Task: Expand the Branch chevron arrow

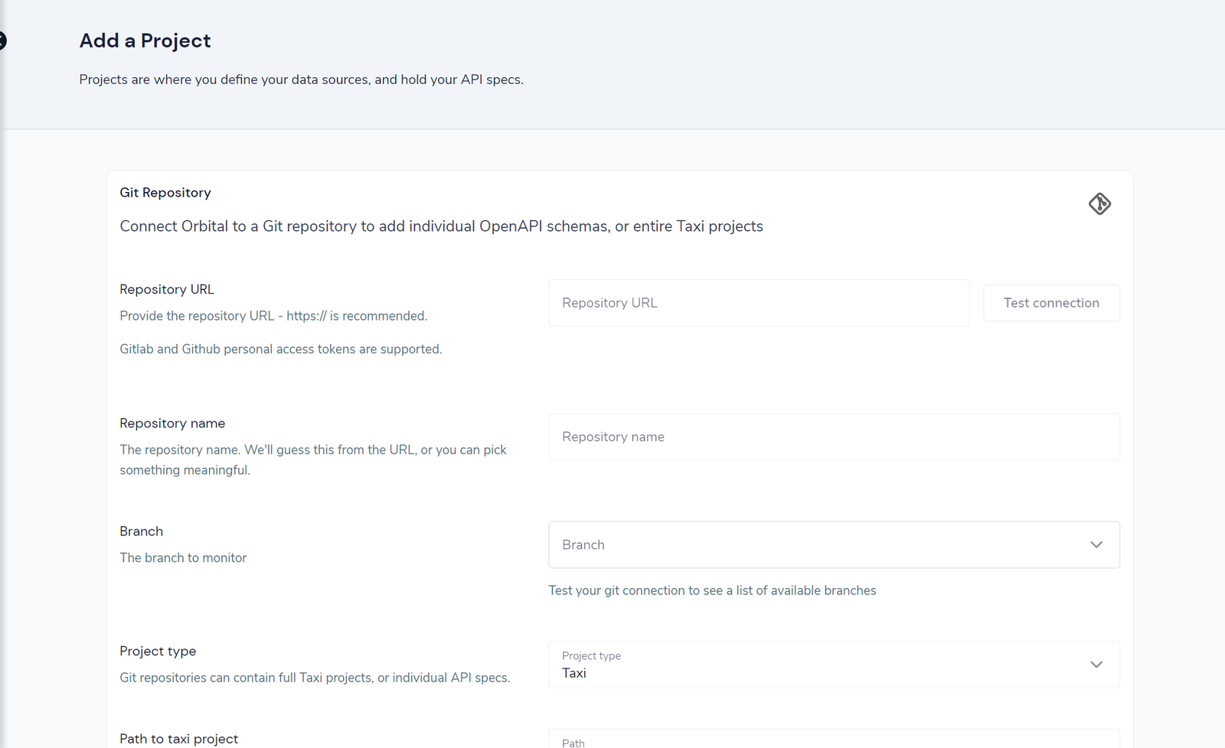Action: [1096, 545]
